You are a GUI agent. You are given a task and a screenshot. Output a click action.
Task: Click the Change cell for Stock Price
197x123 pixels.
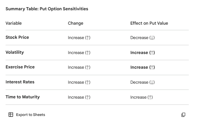(x=79, y=38)
